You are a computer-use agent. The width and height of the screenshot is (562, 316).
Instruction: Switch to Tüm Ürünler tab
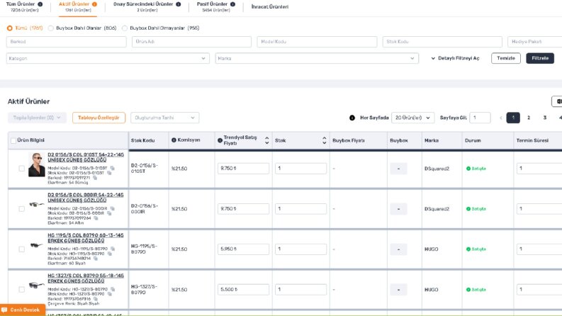tap(24, 7)
